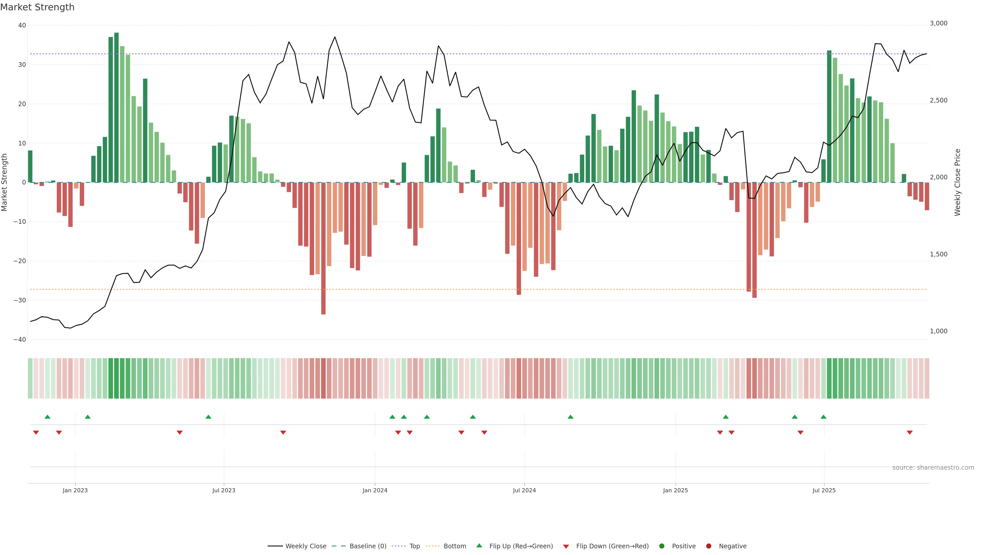Click the Market Strength chart title
Image resolution: width=987 pixels, height=555 pixels.
[37, 7]
